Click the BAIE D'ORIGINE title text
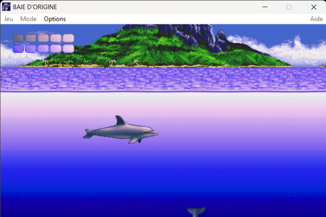This screenshot has height=217, width=326. click(x=35, y=7)
